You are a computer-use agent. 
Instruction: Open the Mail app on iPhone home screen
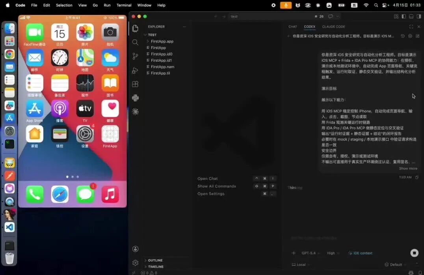35,58
